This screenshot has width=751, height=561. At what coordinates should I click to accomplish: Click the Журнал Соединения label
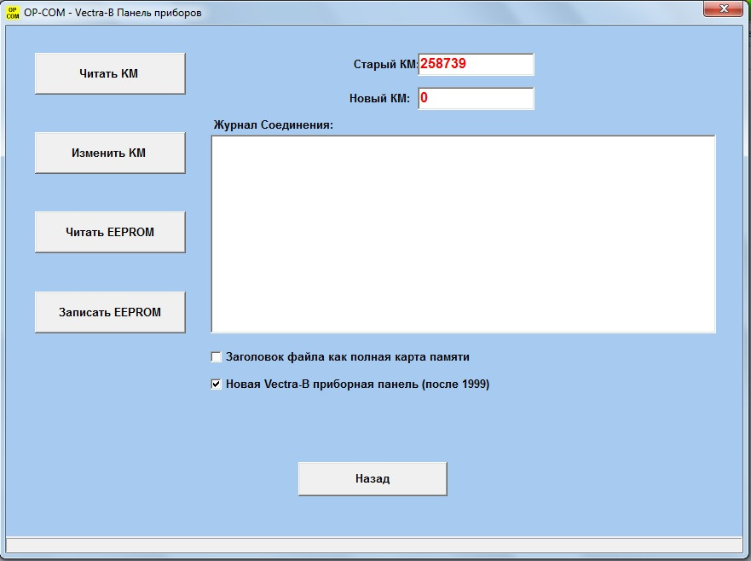click(273, 125)
